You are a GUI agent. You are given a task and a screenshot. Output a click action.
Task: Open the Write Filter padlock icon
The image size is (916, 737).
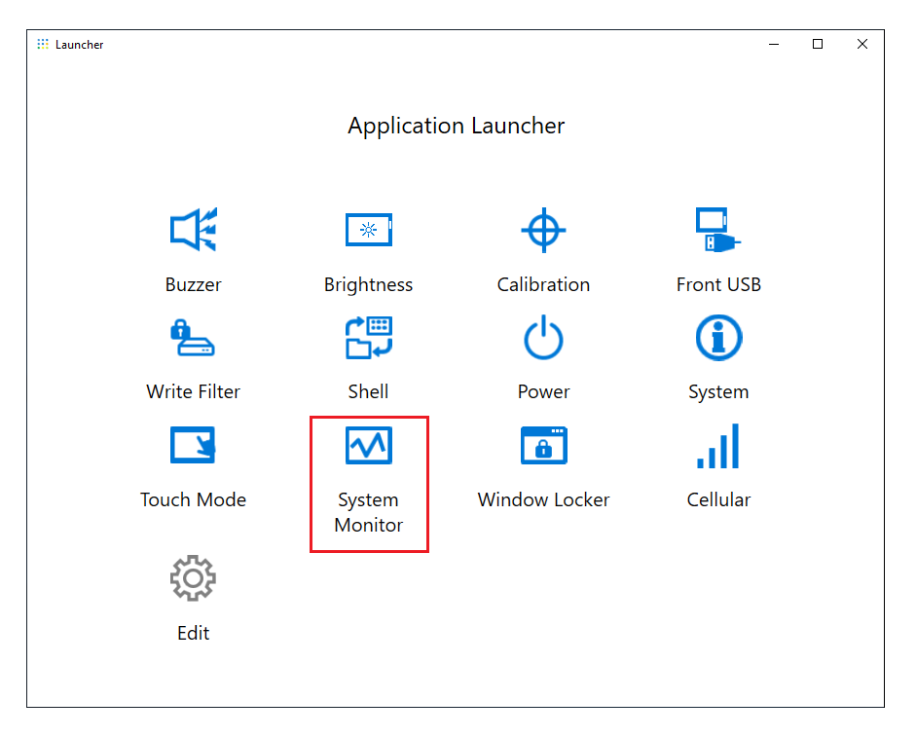click(193, 339)
